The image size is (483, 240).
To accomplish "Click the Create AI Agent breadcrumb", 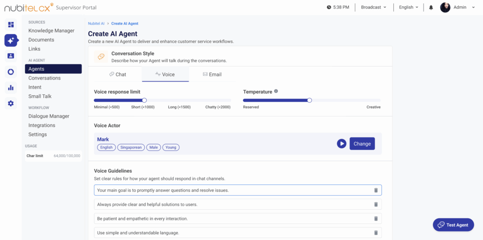I will coord(125,24).
